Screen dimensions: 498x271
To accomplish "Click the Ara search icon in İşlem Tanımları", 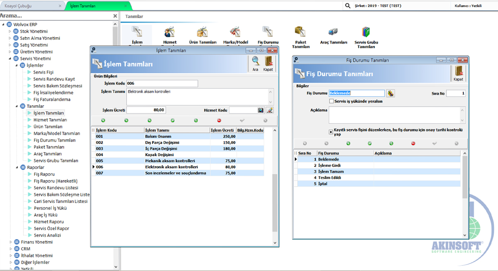I will (255, 62).
